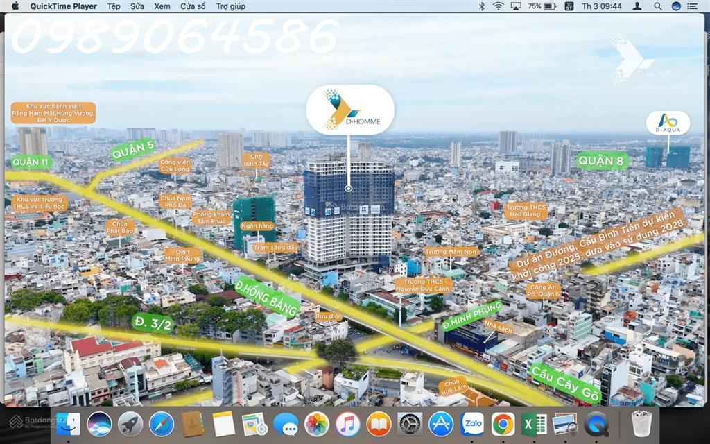Click the QuickTime Player dock icon
710x444 pixels.
[596, 423]
